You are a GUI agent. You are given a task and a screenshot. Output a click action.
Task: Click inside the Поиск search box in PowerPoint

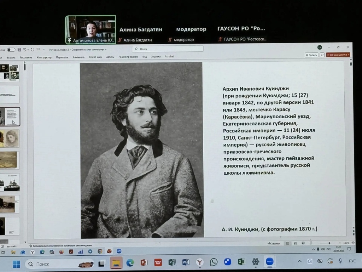(x=168, y=49)
